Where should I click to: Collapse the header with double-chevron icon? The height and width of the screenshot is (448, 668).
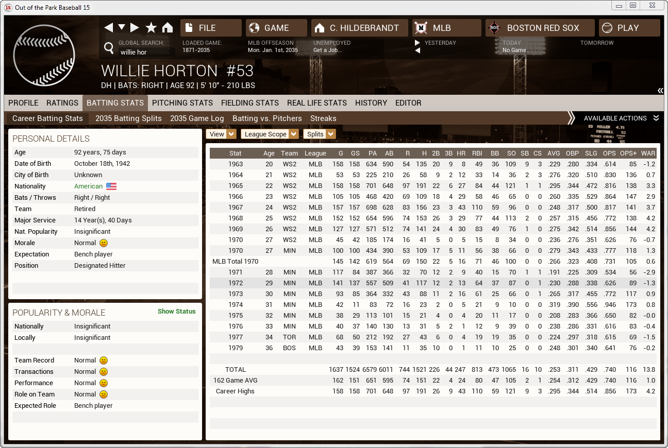pos(660,91)
